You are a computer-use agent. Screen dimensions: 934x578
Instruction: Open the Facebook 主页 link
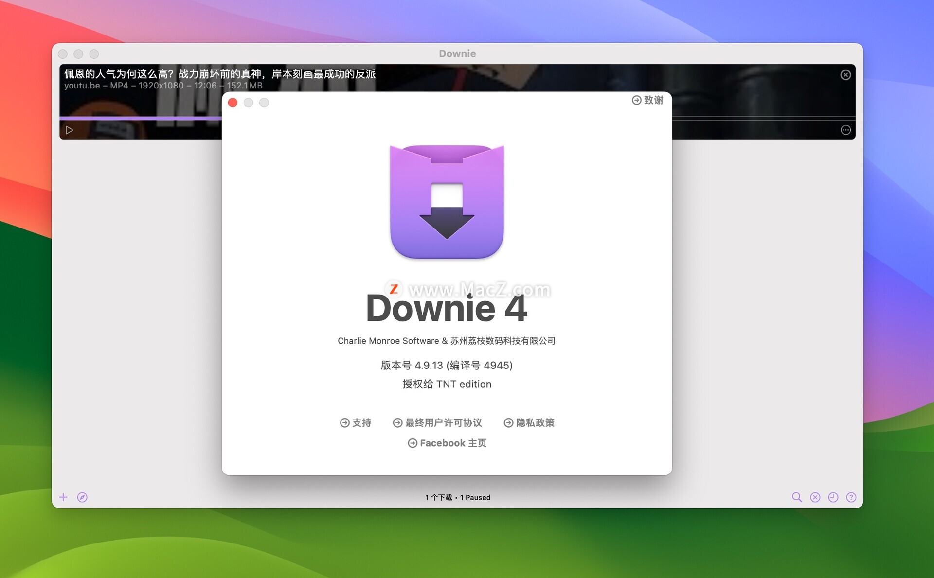pyautogui.click(x=447, y=443)
